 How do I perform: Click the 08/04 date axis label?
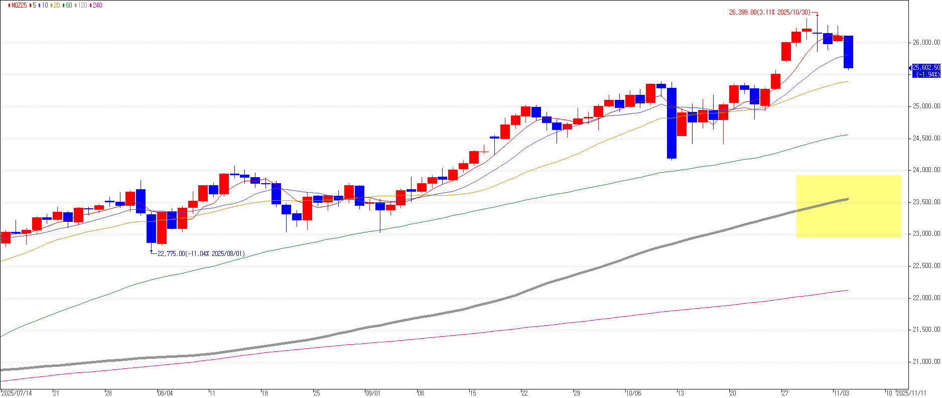pyautogui.click(x=165, y=393)
